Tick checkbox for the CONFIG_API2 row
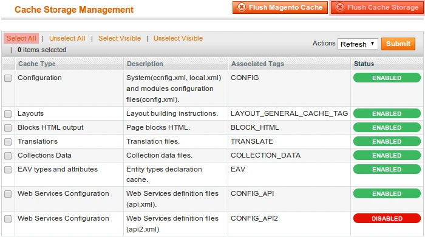The image size is (425, 237). point(8,219)
